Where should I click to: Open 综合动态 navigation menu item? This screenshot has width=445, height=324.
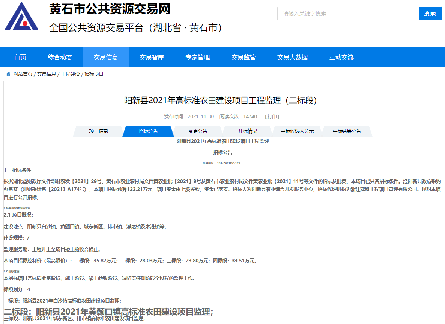click(x=60, y=57)
